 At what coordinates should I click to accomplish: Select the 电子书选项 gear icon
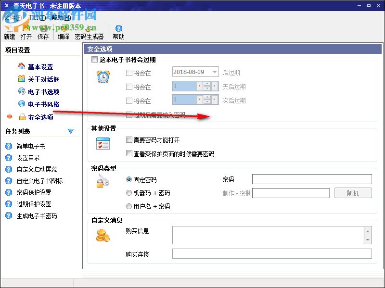click(x=22, y=91)
